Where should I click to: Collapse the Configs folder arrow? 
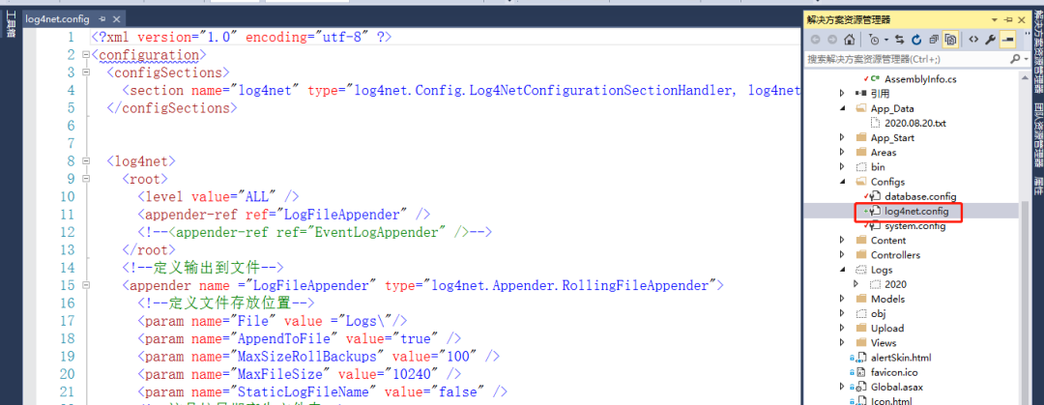pyautogui.click(x=842, y=182)
